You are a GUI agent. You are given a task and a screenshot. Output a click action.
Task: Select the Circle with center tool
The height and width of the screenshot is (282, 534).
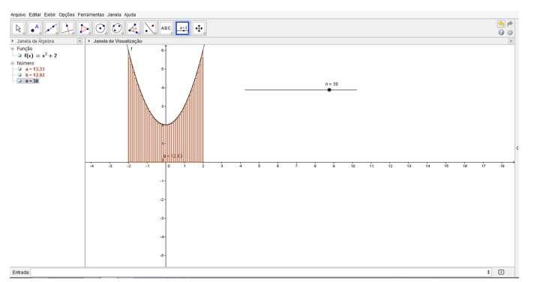[100, 28]
